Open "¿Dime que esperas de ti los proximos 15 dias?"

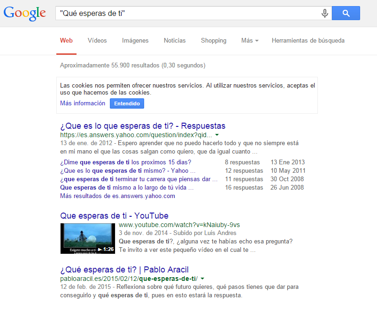(125, 162)
